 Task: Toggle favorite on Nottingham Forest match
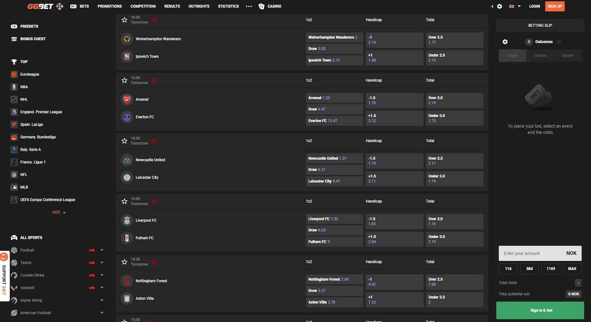124,262
